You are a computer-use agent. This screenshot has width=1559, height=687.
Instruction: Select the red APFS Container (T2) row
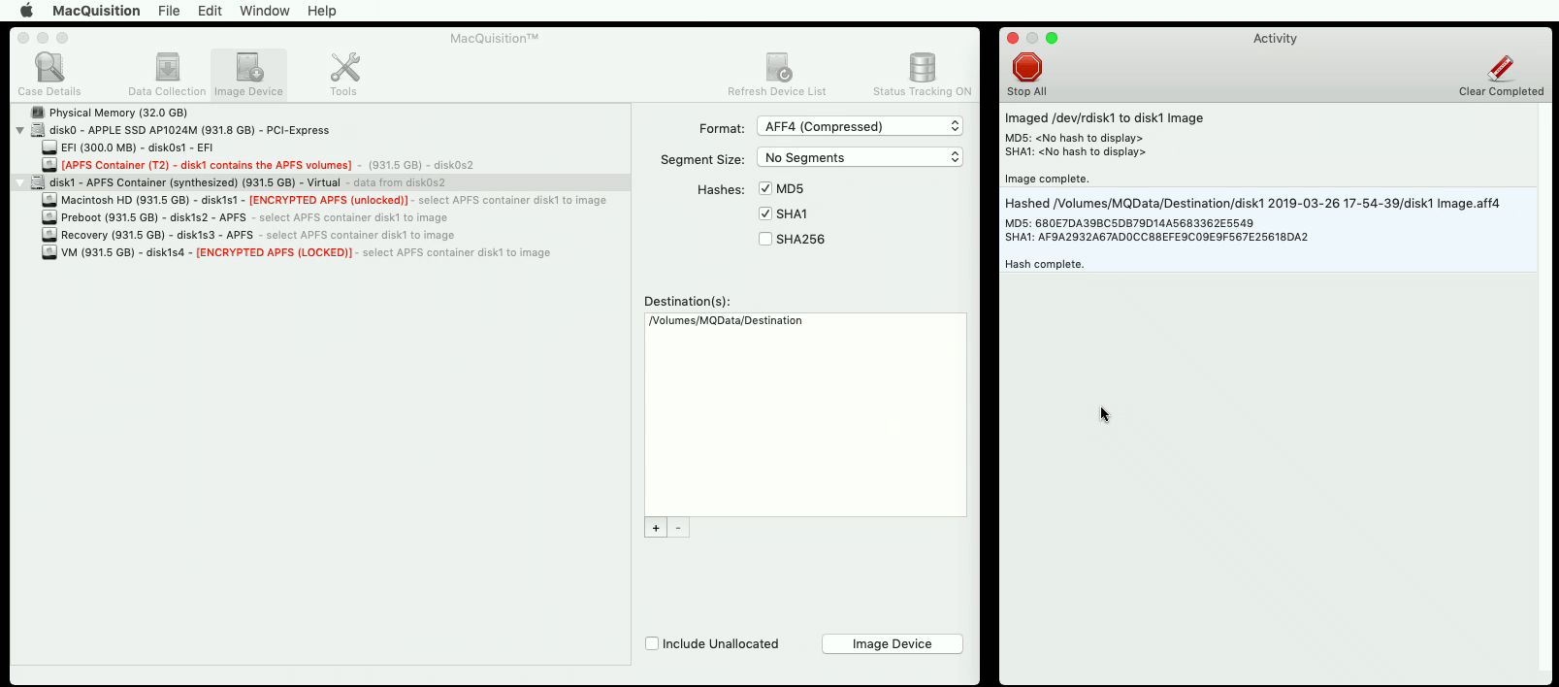click(320, 165)
